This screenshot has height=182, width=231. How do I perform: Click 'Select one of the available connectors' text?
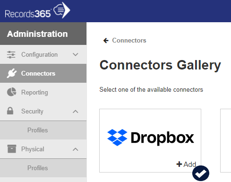151,89
